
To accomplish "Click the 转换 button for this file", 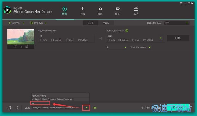I will (x=178, y=38).
